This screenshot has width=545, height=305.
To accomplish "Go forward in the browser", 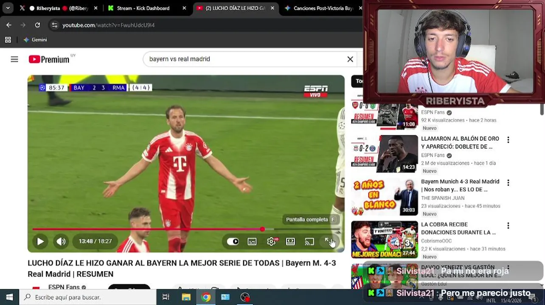I will (x=23, y=25).
